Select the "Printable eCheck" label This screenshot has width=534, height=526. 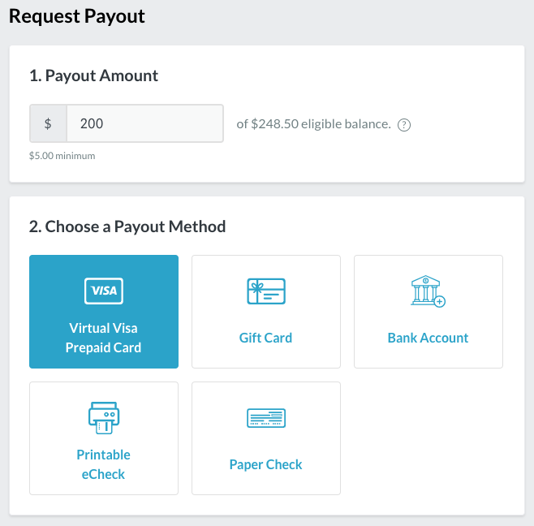[x=104, y=464]
